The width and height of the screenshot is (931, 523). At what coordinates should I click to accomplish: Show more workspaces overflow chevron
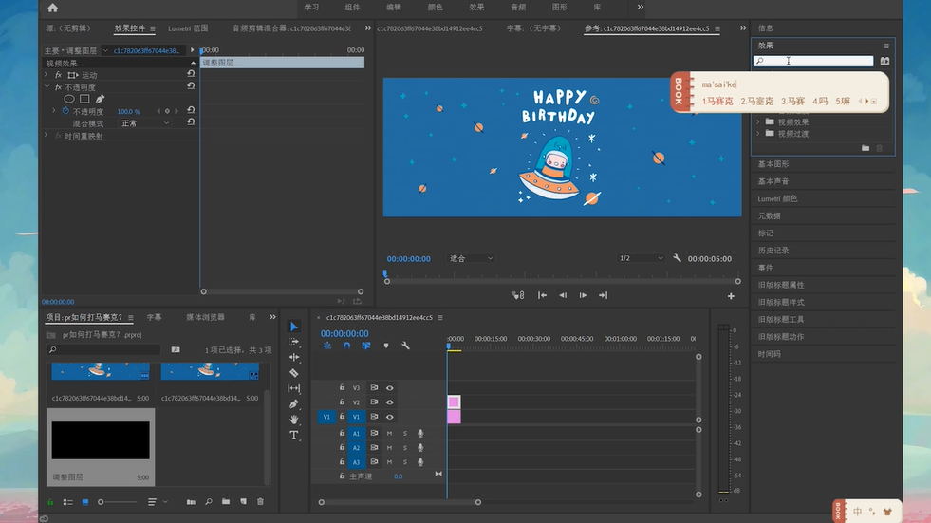pyautogui.click(x=640, y=8)
